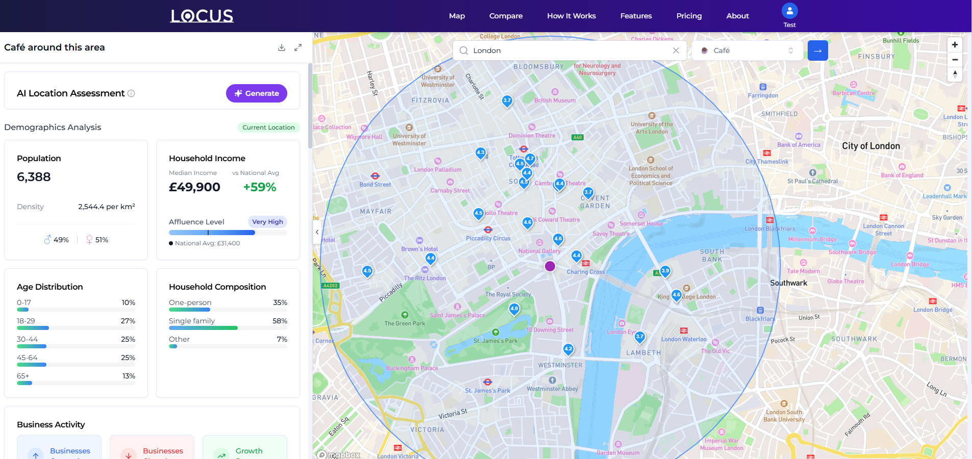Click the Very High affluence badge
The image size is (972, 459).
[x=267, y=222]
